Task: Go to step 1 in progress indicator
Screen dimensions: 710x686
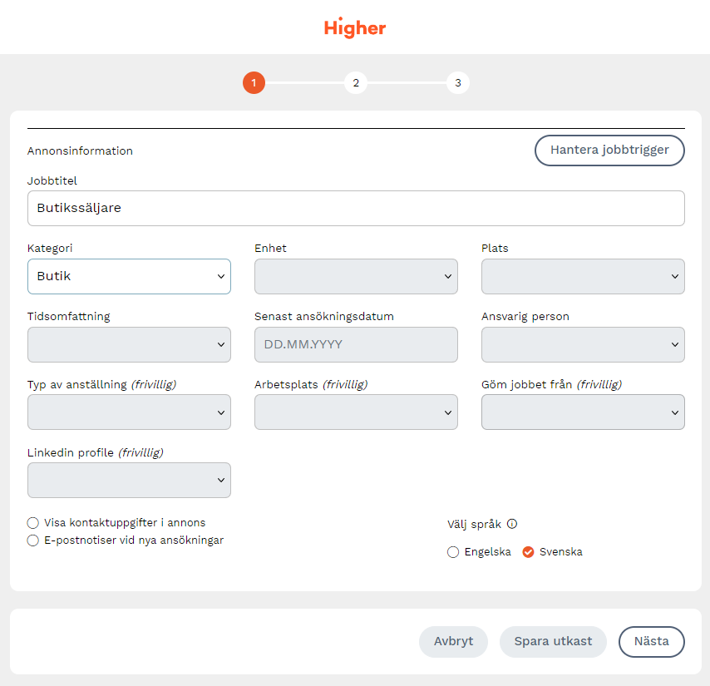Action: point(254,83)
